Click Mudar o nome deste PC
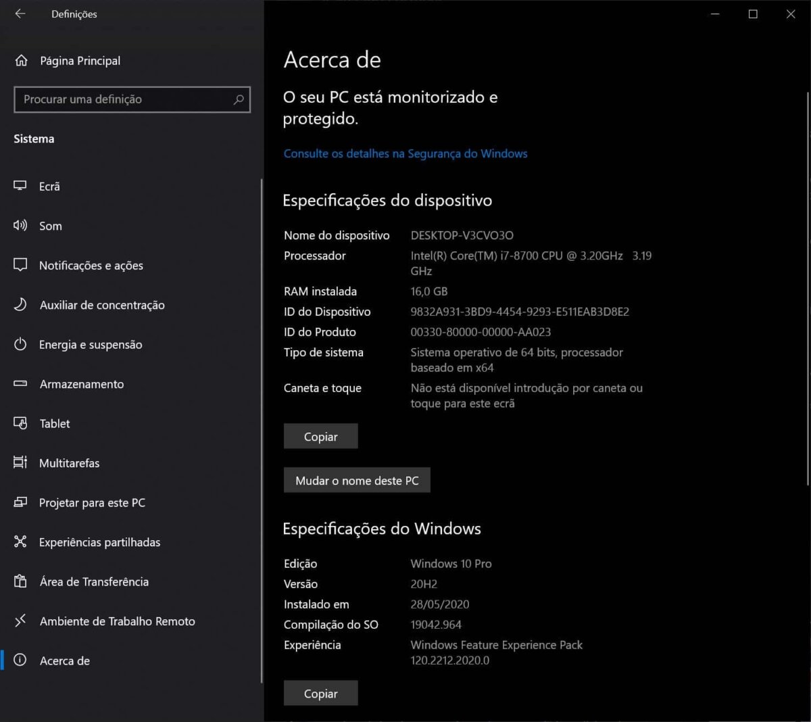 pos(357,480)
